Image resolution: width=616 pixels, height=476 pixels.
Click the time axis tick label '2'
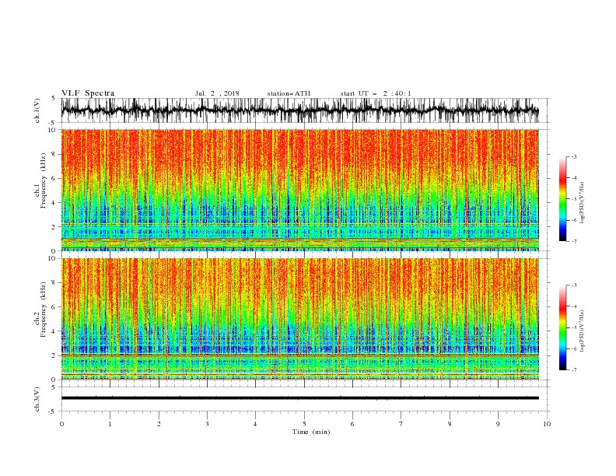click(159, 424)
